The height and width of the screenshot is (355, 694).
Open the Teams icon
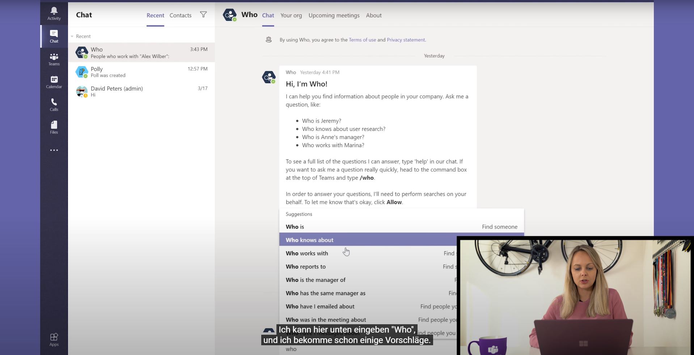point(54,58)
